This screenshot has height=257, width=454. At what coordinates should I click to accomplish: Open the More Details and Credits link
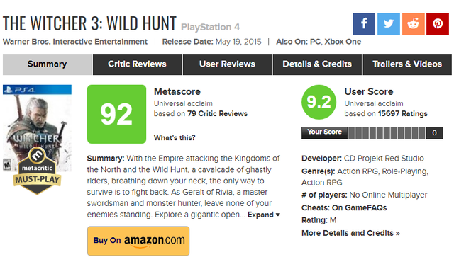[x=350, y=233]
